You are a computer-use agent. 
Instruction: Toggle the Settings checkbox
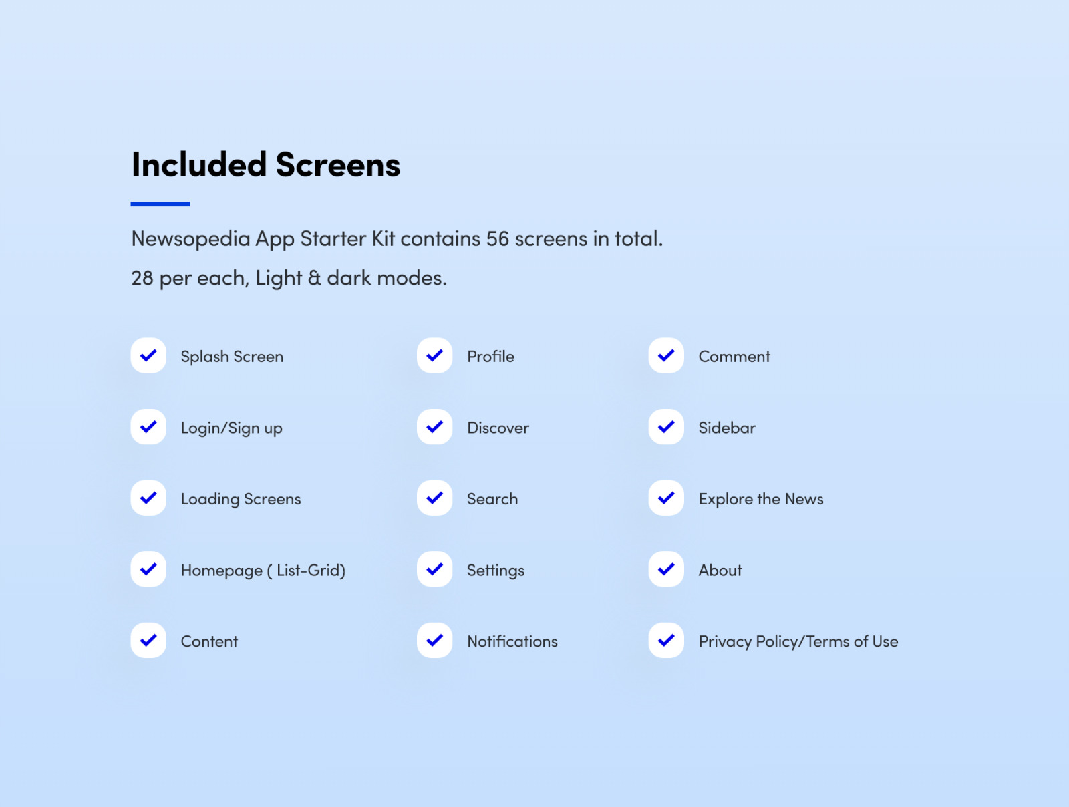[435, 569]
